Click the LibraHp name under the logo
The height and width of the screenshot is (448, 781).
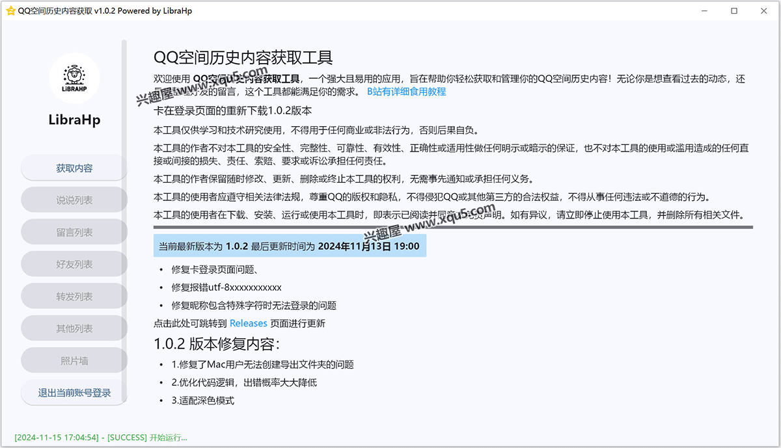(74, 120)
